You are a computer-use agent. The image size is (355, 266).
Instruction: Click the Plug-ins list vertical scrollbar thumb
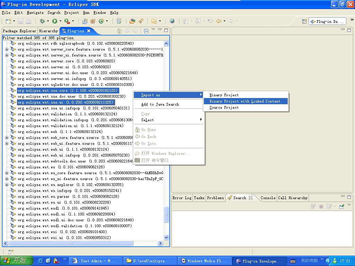coord(166,214)
